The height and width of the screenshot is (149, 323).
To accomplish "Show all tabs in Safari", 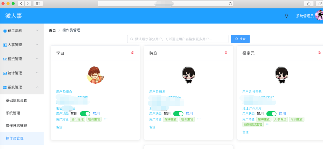I will click(320, 3).
